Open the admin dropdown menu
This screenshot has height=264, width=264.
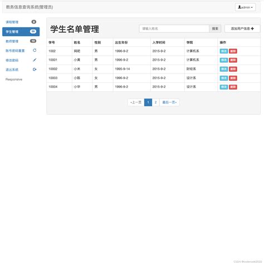pyautogui.click(x=245, y=7)
